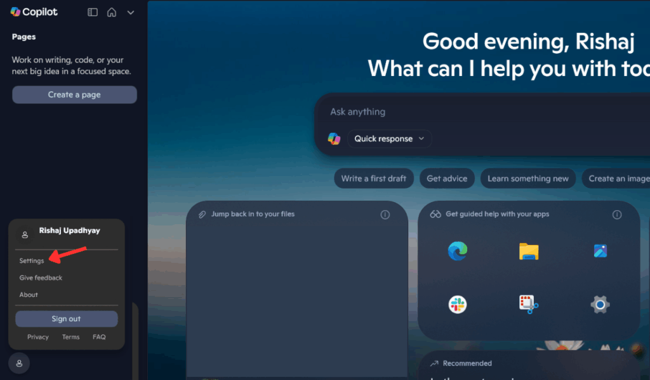Toggle the sidebar panel icon
The height and width of the screenshot is (380, 650).
(x=93, y=11)
